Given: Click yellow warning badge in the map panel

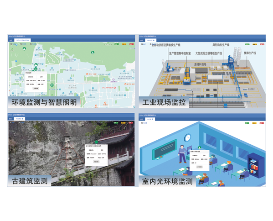Looking at the screenshot, I should coord(124,44).
